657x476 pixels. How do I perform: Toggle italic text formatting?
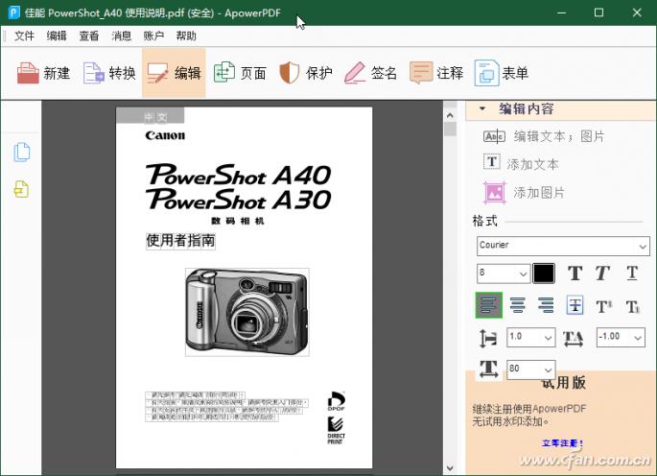602,274
